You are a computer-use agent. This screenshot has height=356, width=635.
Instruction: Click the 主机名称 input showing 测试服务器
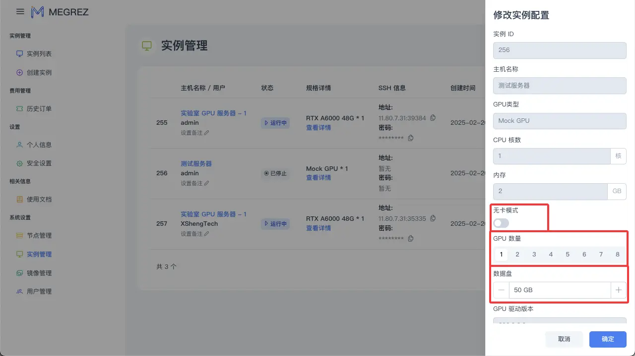pyautogui.click(x=560, y=85)
